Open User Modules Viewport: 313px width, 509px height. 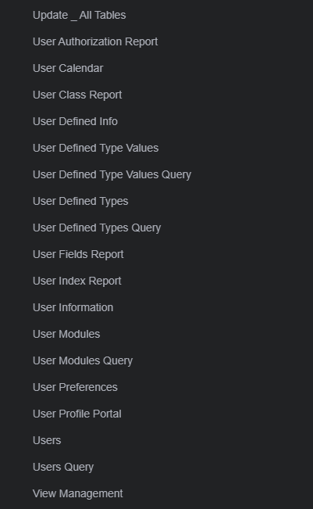(66, 335)
